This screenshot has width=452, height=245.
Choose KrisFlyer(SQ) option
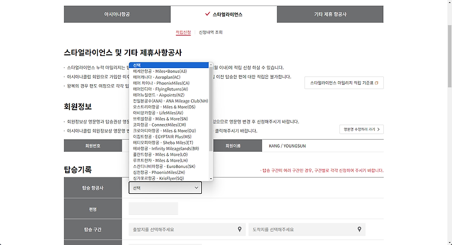[x=169, y=178]
